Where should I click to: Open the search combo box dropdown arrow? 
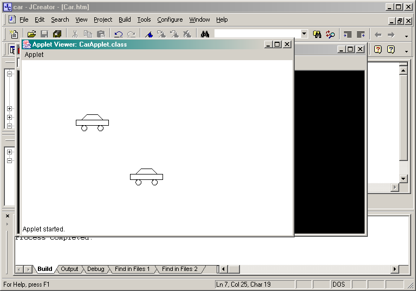(x=304, y=34)
